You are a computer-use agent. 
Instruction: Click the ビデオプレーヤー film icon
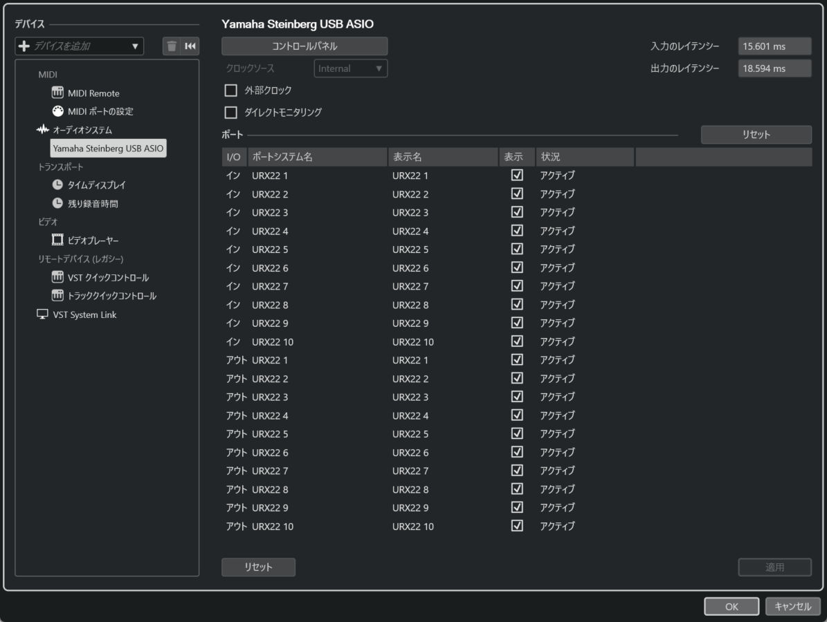pyautogui.click(x=57, y=241)
